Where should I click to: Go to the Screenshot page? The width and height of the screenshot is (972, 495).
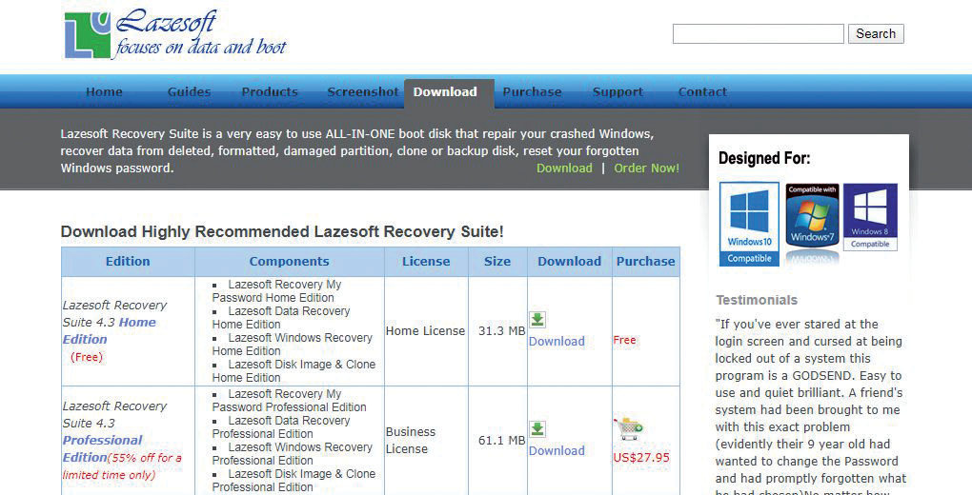(x=363, y=91)
